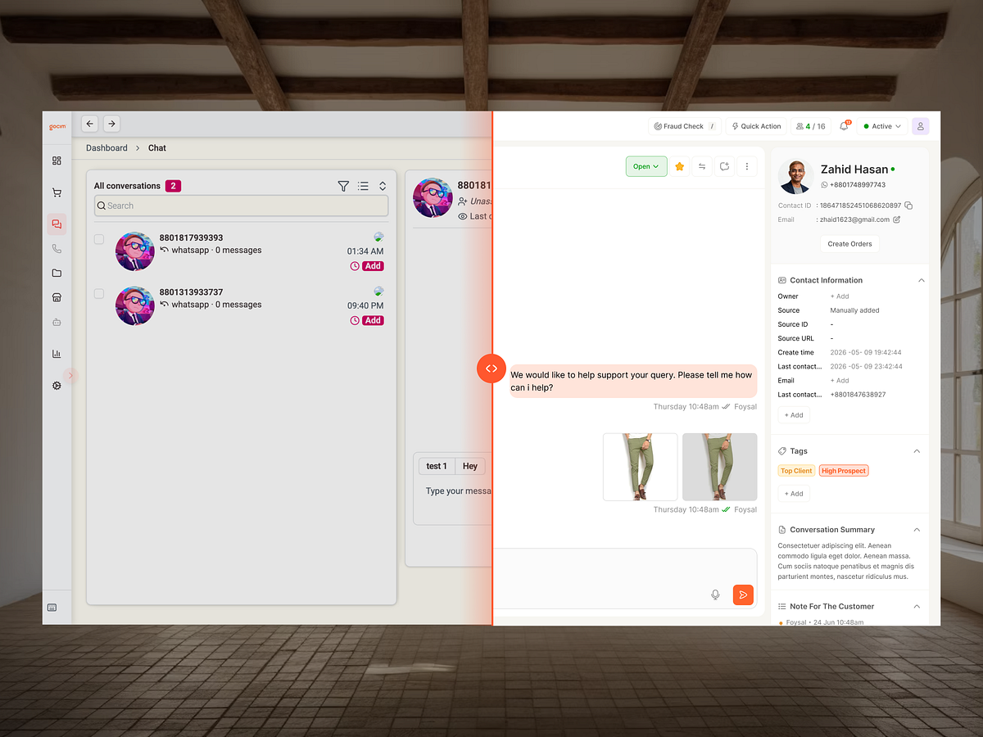
Task: Go back with the left arrow button
Action: coord(90,124)
